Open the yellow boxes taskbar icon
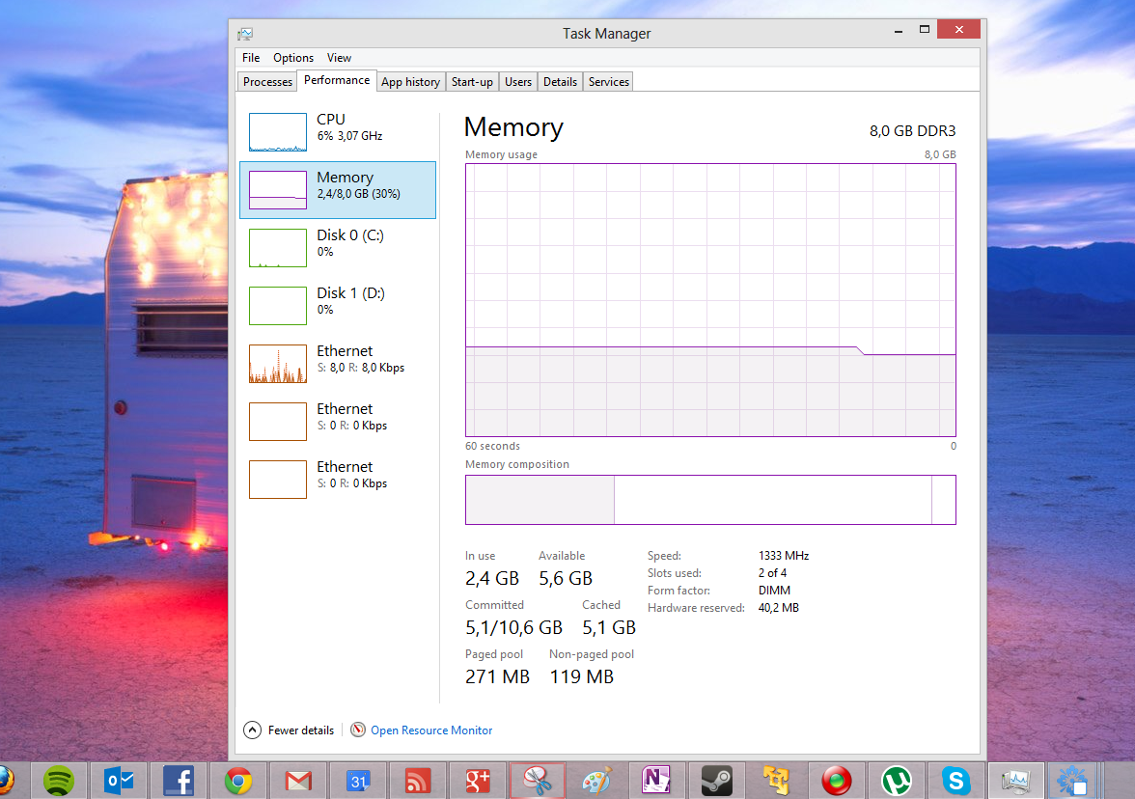1135x799 pixels. pos(776,781)
